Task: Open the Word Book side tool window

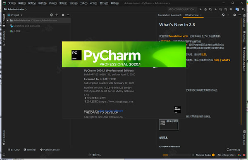Action: [x=244, y=138]
